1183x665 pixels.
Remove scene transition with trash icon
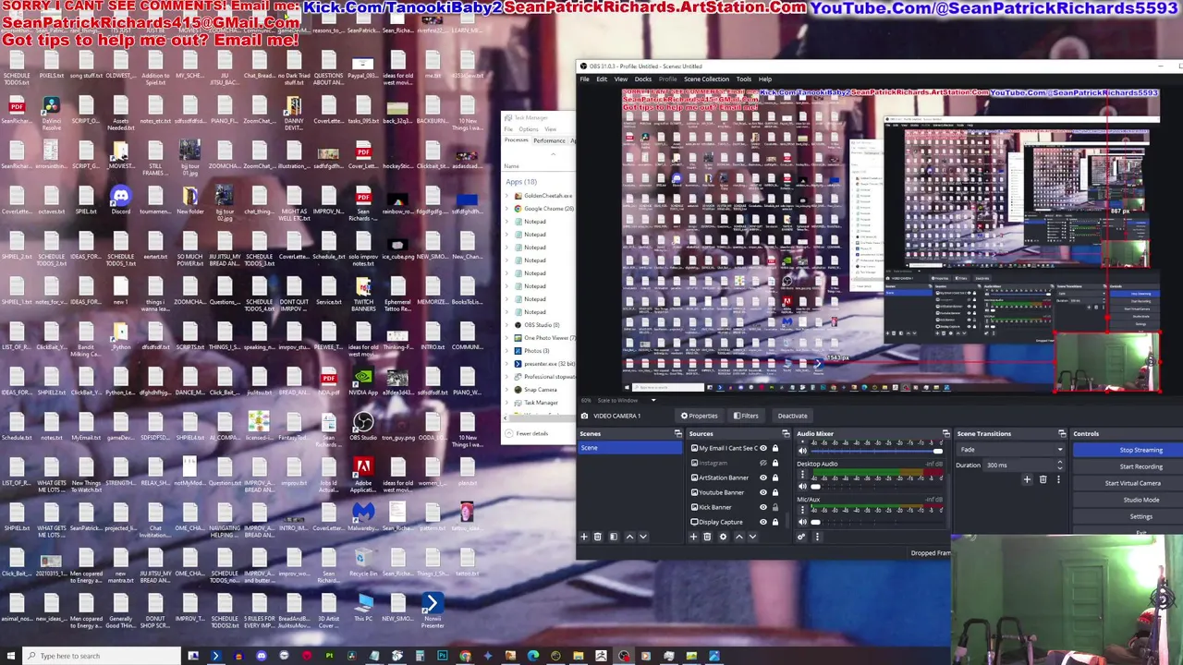coord(1043,479)
